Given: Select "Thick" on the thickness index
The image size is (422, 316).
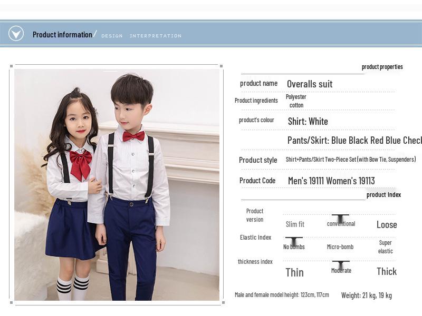Looking at the screenshot, I should tap(386, 271).
